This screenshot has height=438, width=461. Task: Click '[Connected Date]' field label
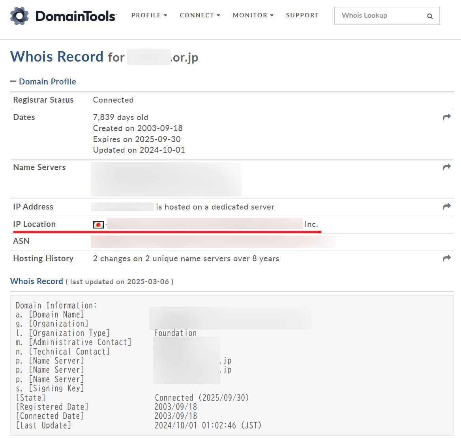tap(50, 416)
